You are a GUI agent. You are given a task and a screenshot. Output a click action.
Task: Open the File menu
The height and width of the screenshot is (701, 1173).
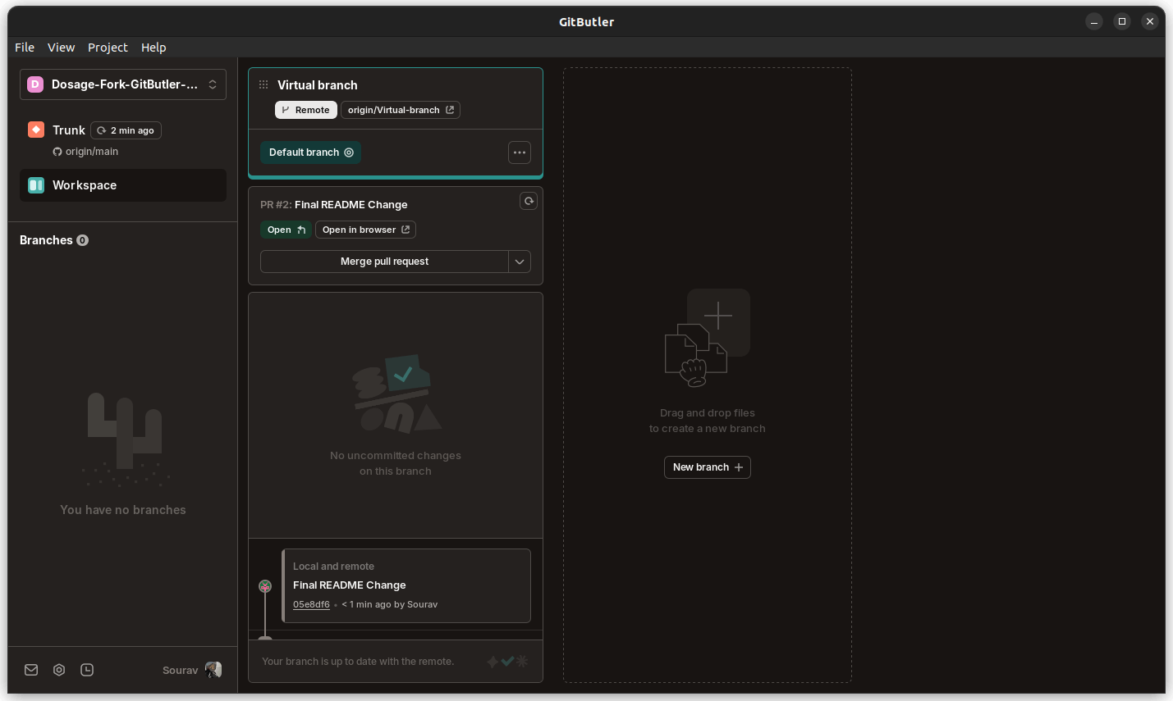click(x=24, y=47)
